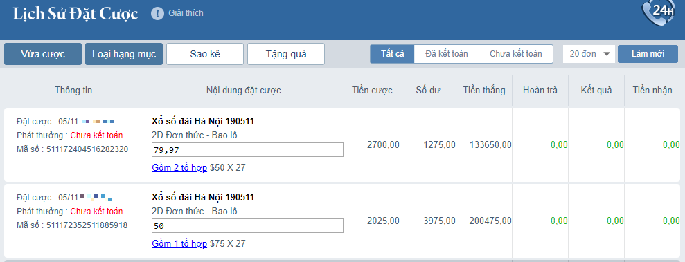Viewport: 685px width, 262px height.
Task: Open the Gồm 2 tổ hợp link
Action: coord(179,167)
